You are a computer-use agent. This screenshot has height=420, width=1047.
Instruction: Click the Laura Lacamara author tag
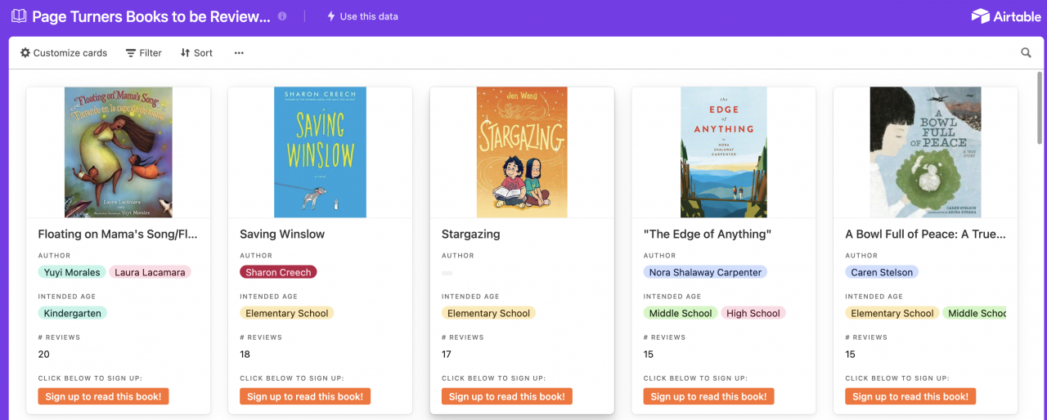(150, 272)
